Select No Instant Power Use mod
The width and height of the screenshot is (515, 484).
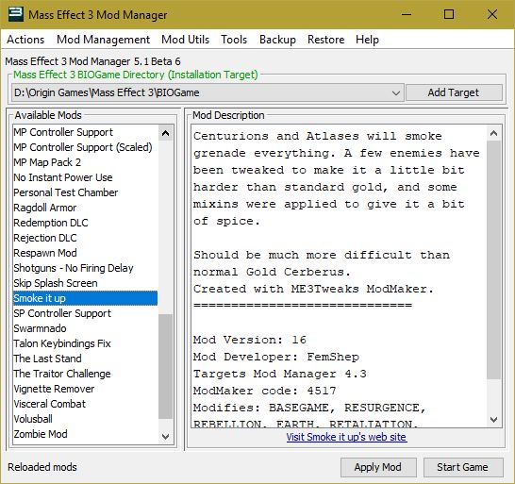coord(85,177)
